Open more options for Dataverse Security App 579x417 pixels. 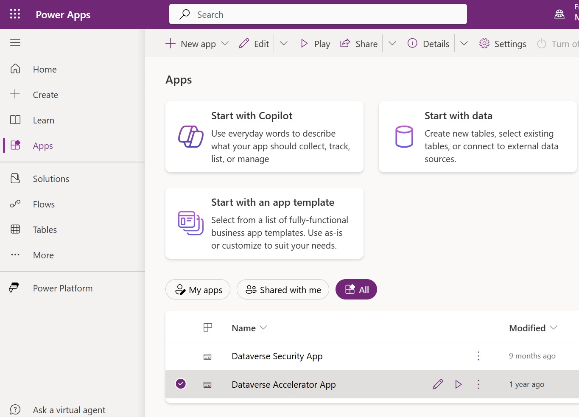coord(478,356)
